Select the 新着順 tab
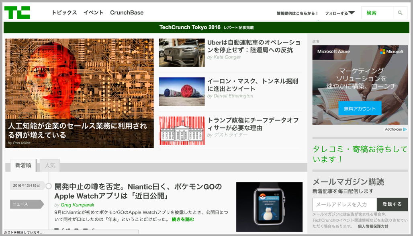The width and height of the screenshot is (413, 236). pos(23,165)
